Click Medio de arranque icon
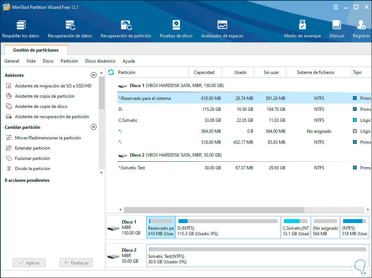This screenshot has width=372, height=278. click(302, 29)
